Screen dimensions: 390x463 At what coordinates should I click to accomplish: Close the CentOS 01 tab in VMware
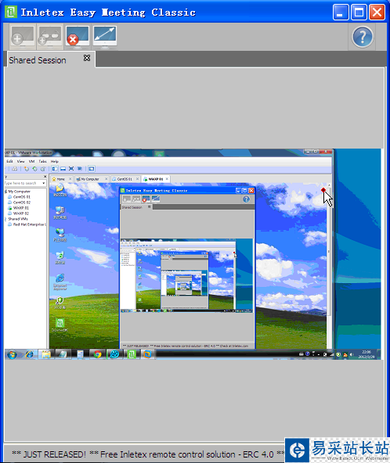pos(137,179)
